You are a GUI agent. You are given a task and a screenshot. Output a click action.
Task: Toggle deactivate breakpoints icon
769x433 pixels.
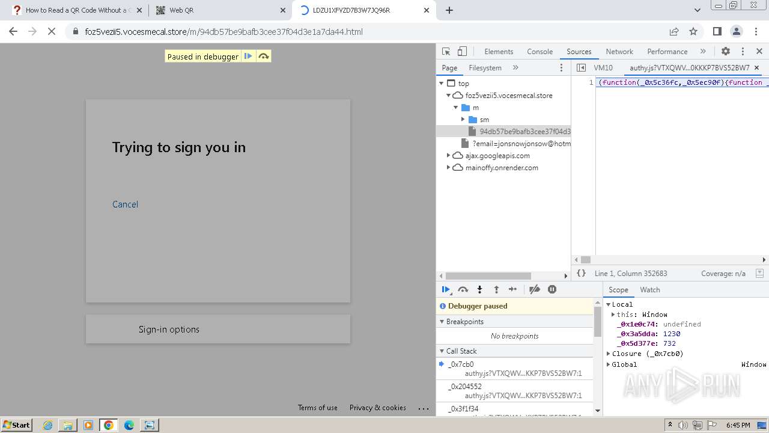point(534,289)
